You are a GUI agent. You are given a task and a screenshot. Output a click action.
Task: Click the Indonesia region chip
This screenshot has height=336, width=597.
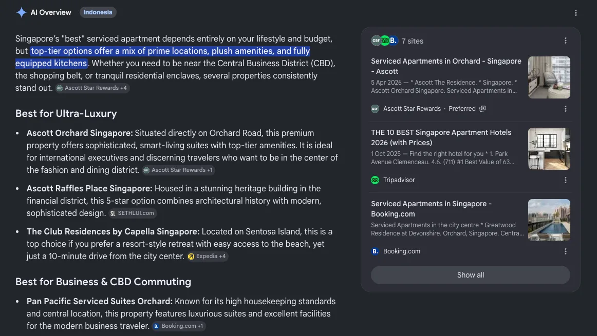(x=98, y=12)
